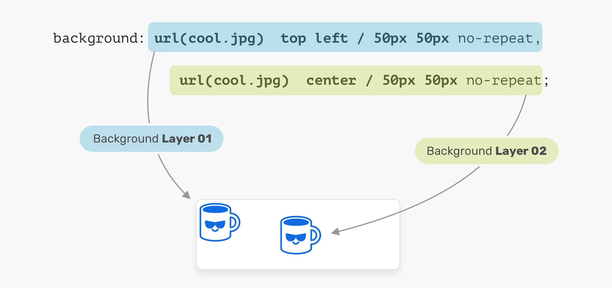Click the arrowhead pointing to top-left mug
This screenshot has height=288, width=612.
[186, 195]
